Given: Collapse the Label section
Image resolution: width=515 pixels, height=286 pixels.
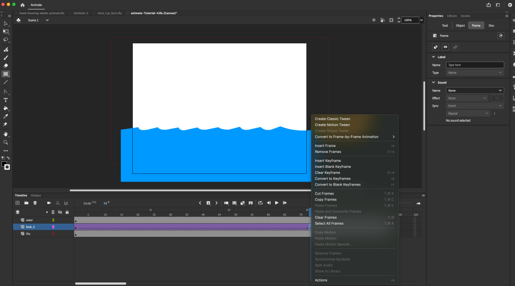Looking at the screenshot, I should point(434,57).
